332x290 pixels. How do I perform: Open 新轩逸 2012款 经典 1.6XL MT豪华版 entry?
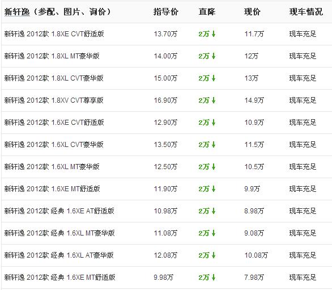click(x=59, y=233)
